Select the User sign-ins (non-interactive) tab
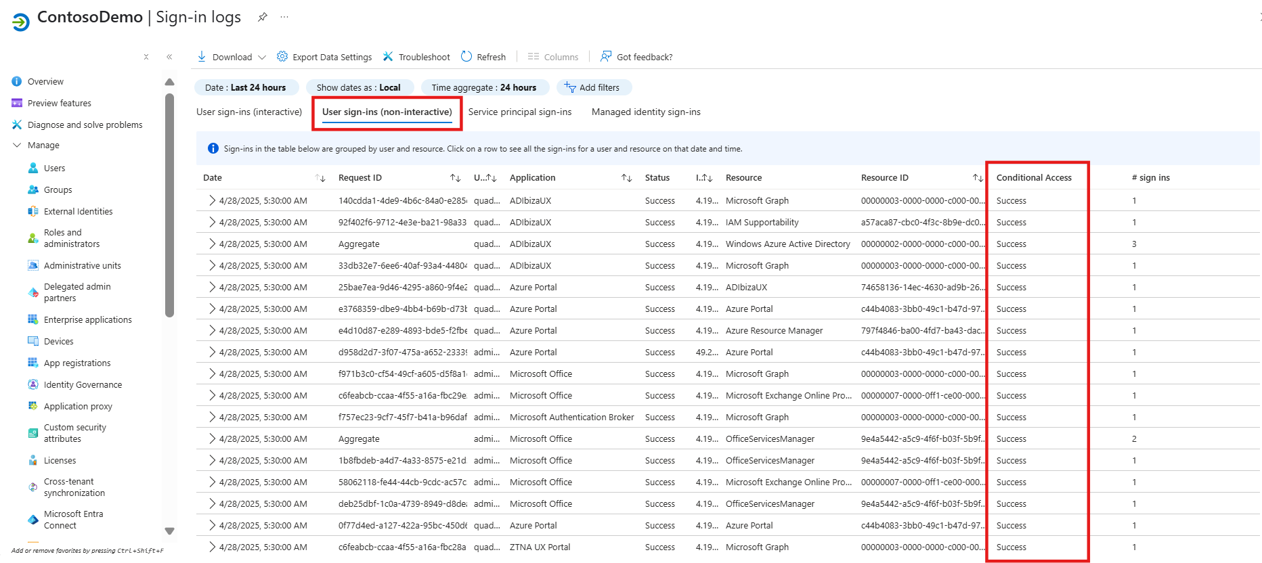This screenshot has height=563, width=1262. 387,112
